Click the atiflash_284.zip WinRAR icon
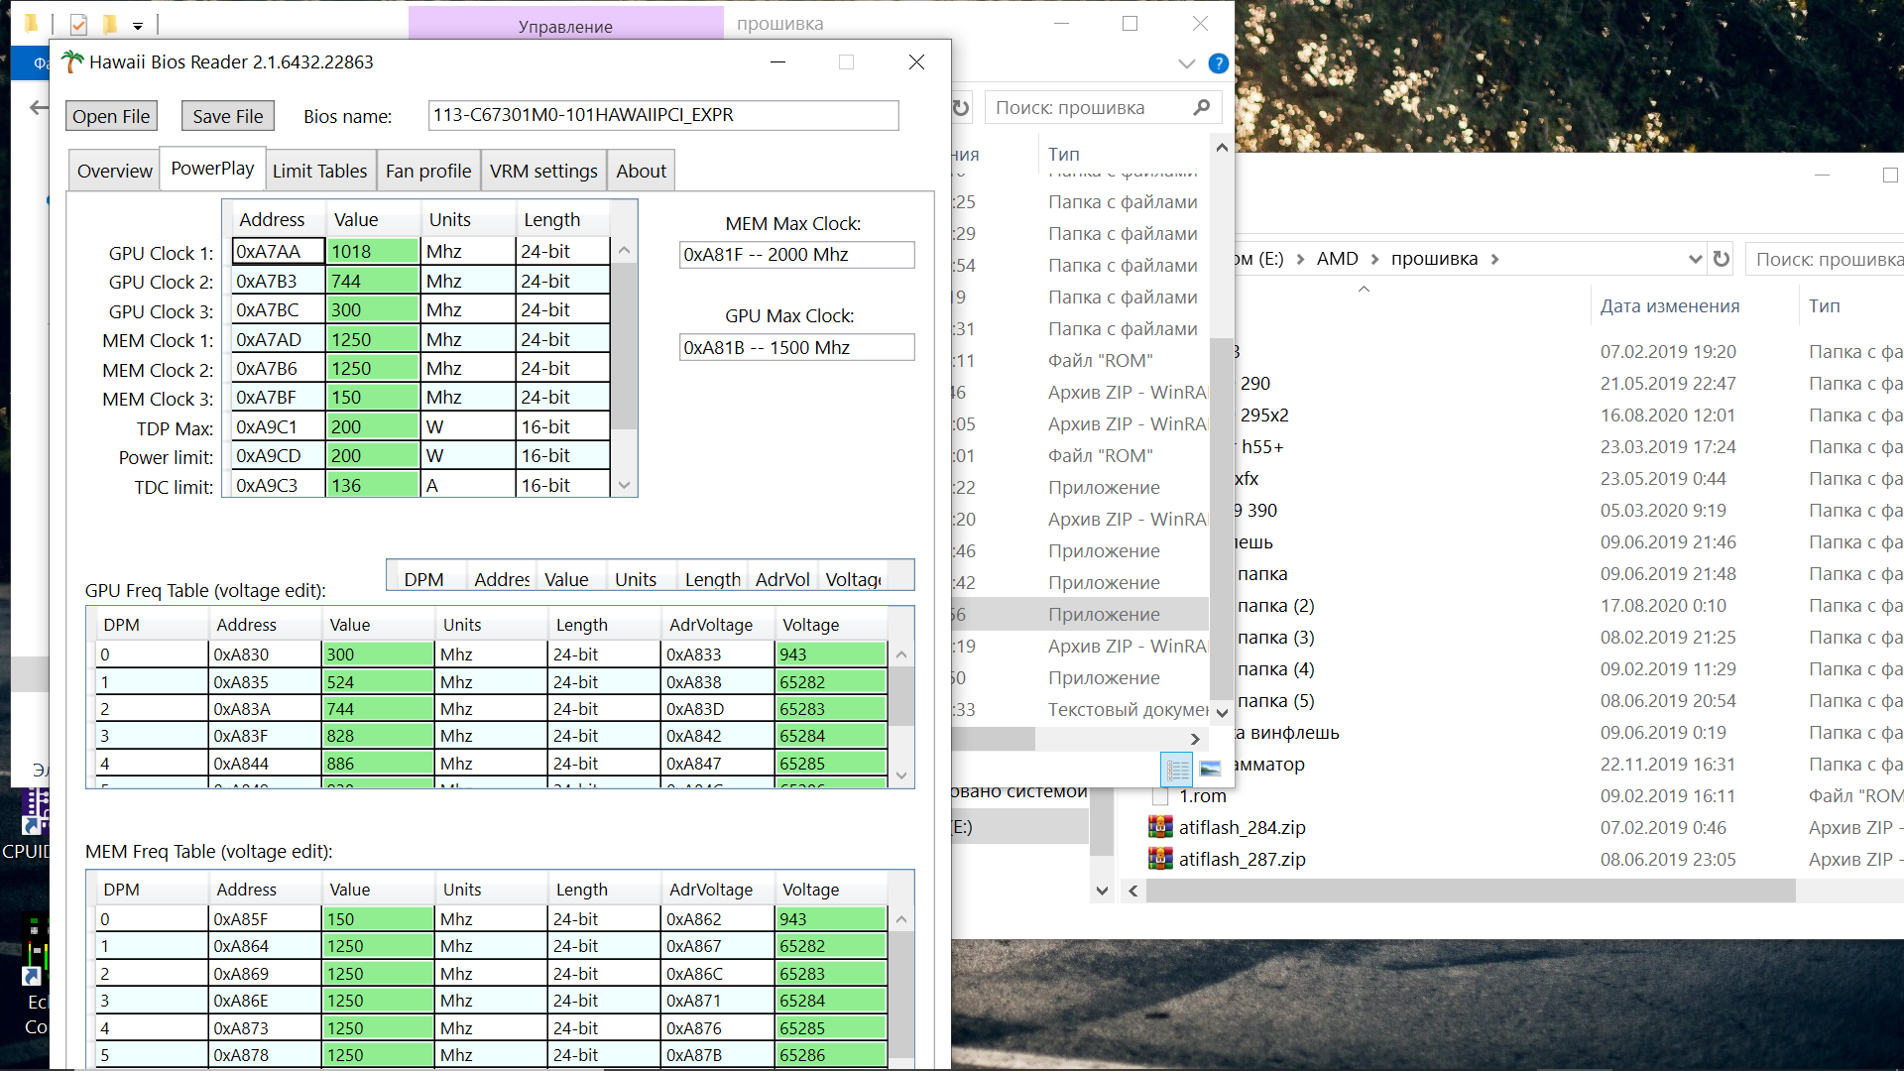 pos(1160,827)
